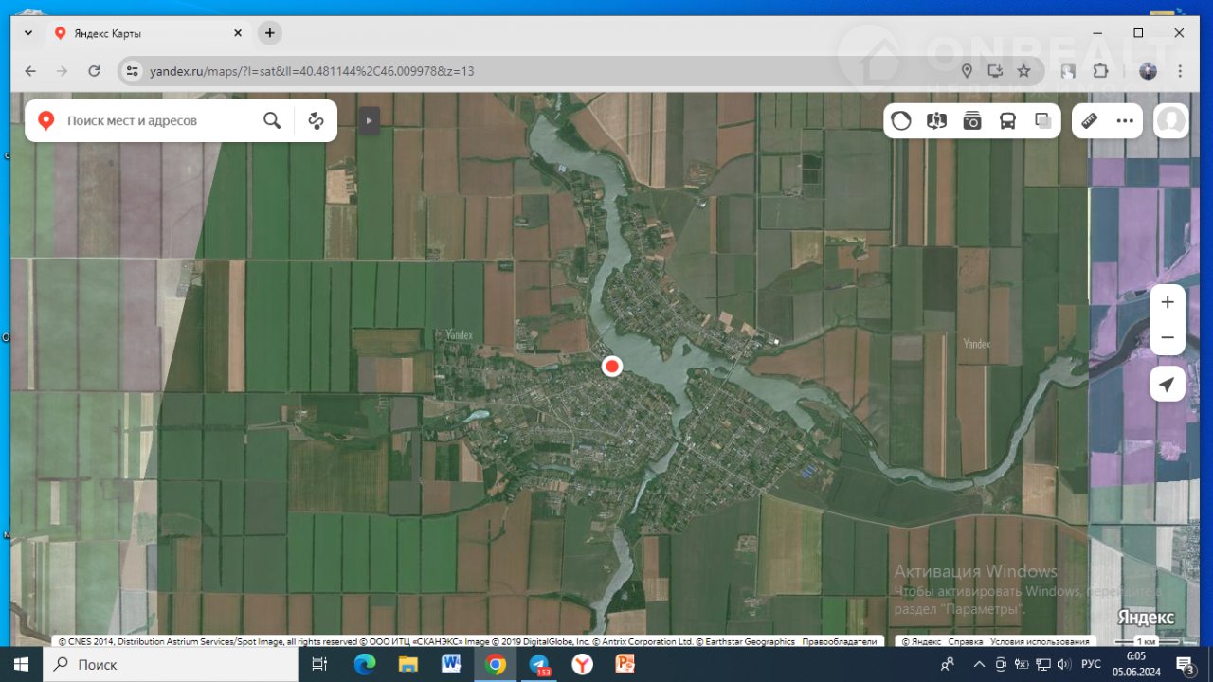Open the Условия использования link
Image resolution: width=1213 pixels, height=682 pixels.
[x=1040, y=642]
